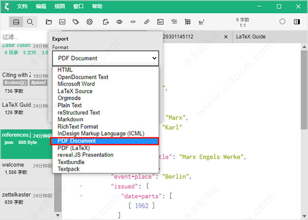Click the "Berlin" value in editor
Viewport: 308px width, 220px height.
176,176
